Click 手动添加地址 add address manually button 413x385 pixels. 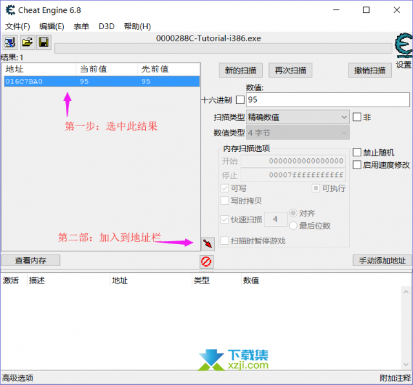point(382,260)
